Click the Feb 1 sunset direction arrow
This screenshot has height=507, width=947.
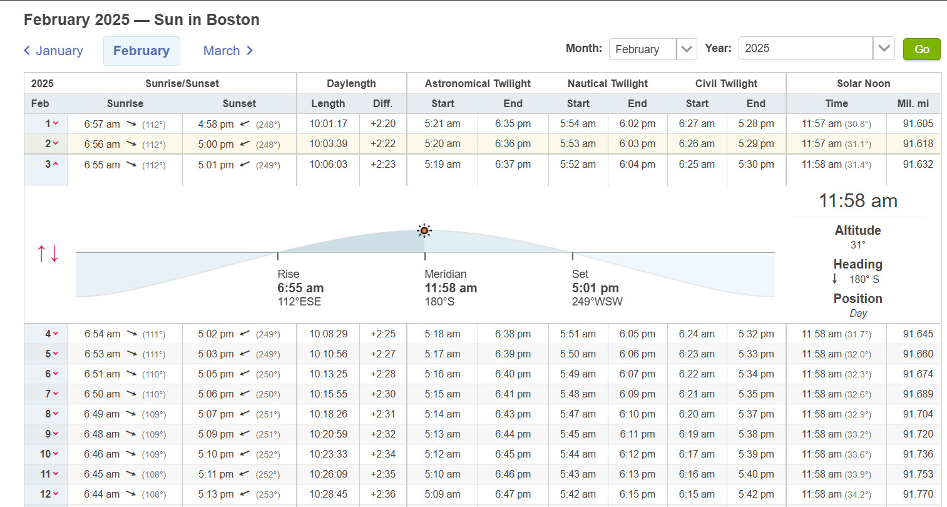tap(245, 124)
